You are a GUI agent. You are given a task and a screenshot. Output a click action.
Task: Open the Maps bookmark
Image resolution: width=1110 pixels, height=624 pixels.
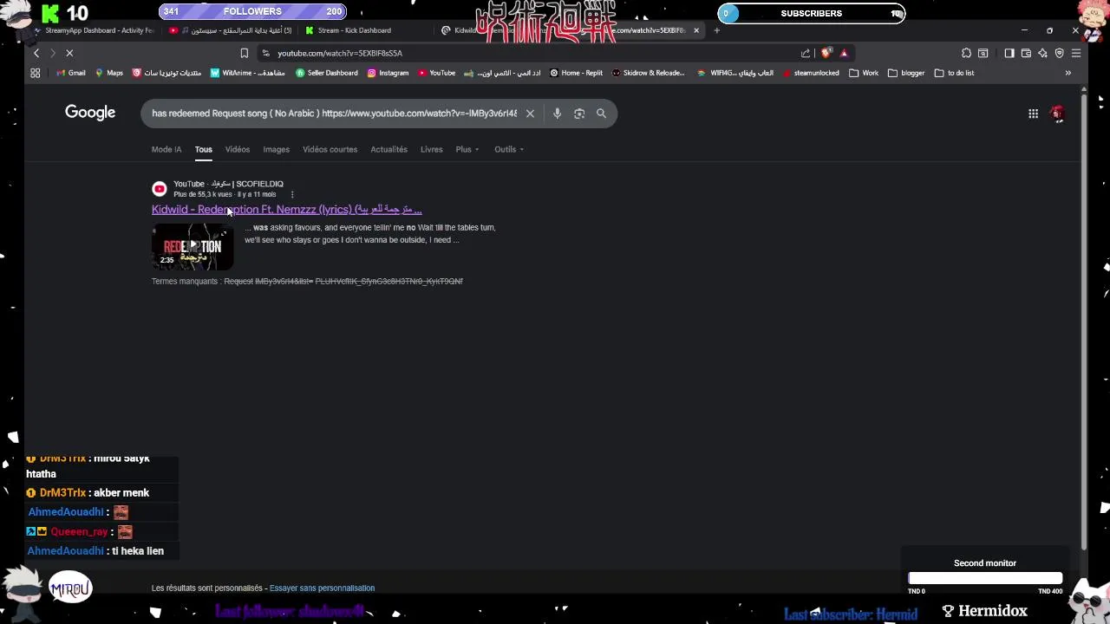pos(109,73)
